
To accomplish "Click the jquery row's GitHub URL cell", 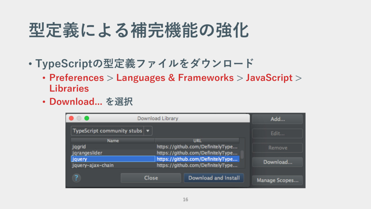I will 197,159.
